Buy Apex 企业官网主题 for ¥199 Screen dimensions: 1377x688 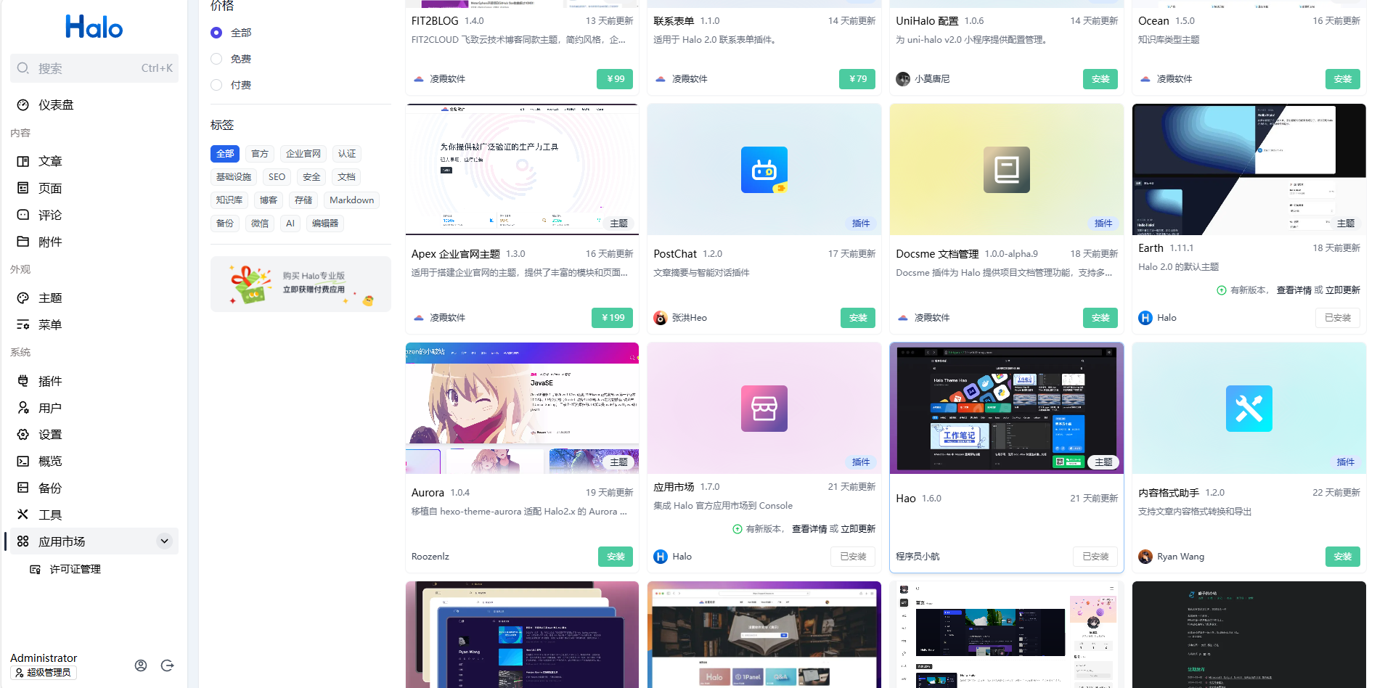[x=613, y=318]
